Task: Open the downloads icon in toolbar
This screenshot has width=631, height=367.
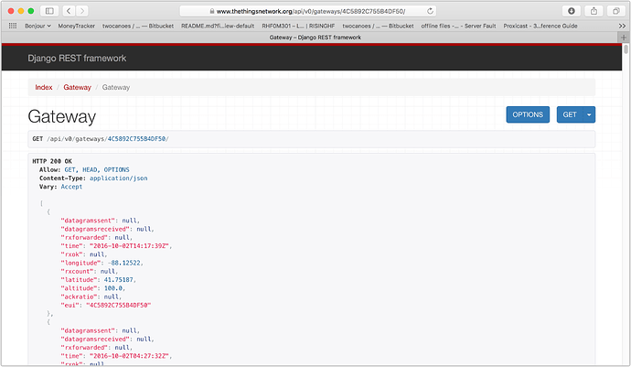Action: [572, 10]
